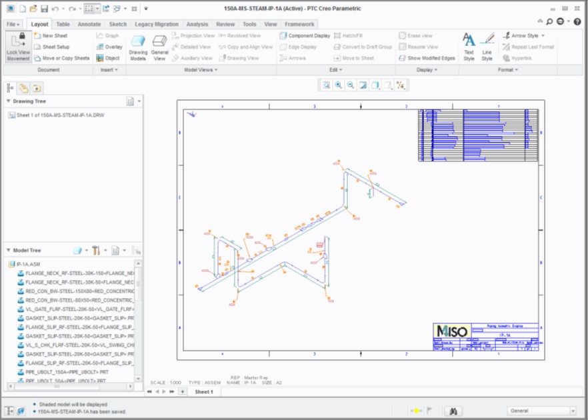588x420 pixels.
Task: Open the Arrow Style dropdown
Action: pyautogui.click(x=524, y=35)
